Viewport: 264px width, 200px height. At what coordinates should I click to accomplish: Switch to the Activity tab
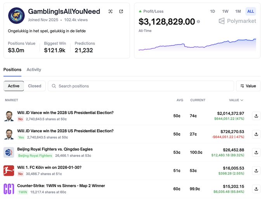tap(34, 70)
